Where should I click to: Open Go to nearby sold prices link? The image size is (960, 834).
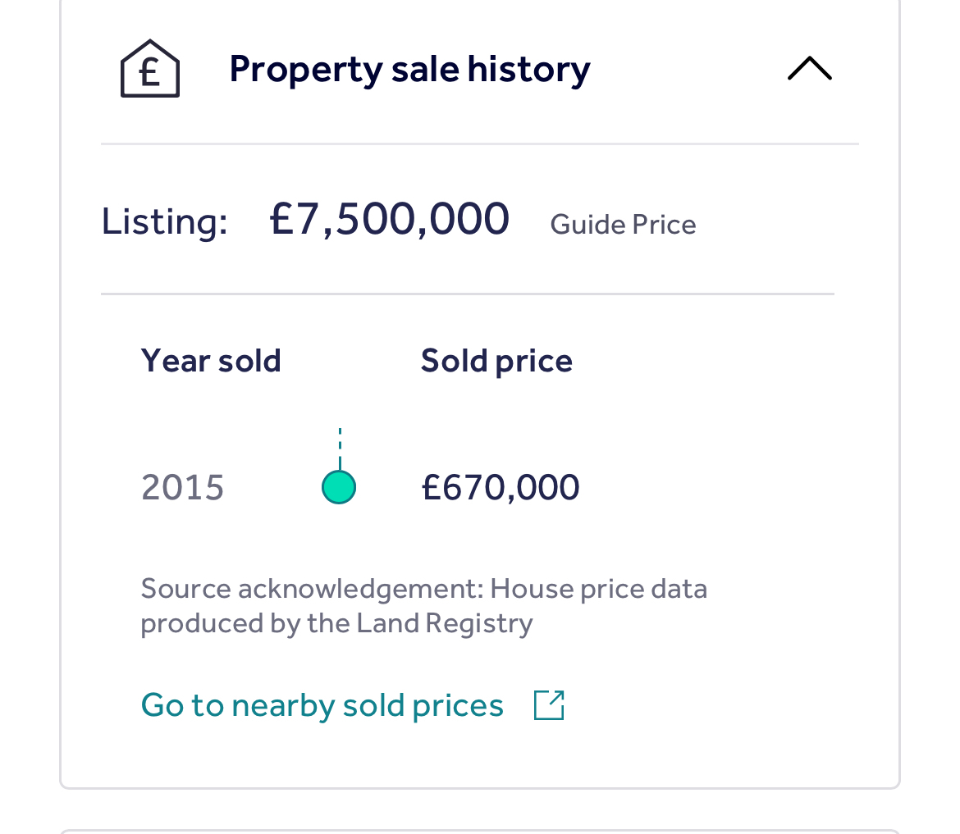point(322,705)
